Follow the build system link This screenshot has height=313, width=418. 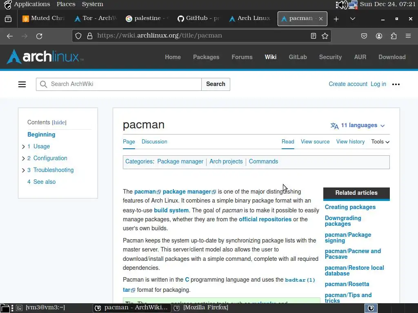[x=171, y=210]
